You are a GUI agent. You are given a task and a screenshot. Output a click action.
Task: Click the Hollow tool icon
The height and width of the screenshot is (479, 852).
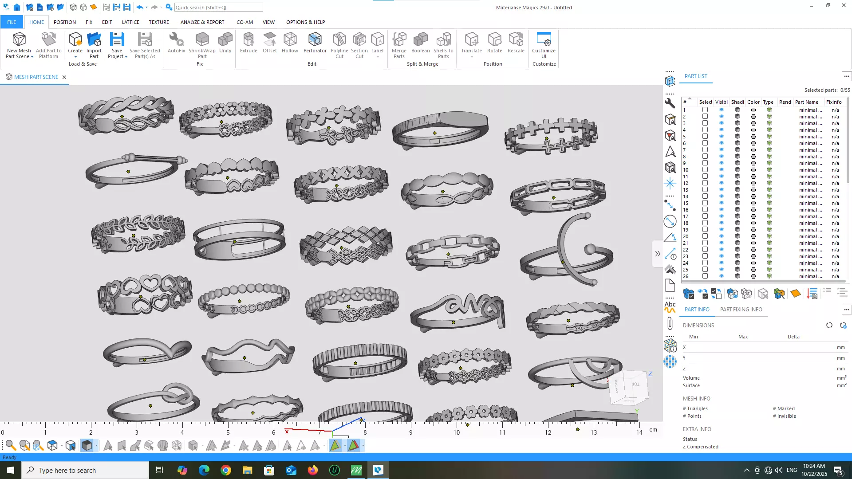(290, 39)
